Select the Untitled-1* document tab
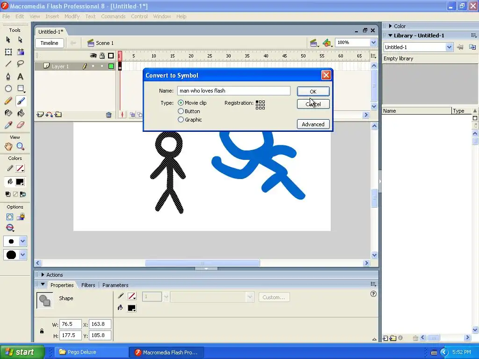This screenshot has height=359, width=479. 51,32
